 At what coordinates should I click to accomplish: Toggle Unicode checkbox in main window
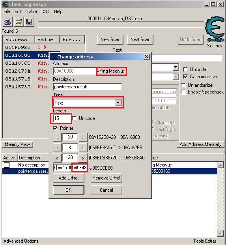pyautogui.click(x=185, y=69)
